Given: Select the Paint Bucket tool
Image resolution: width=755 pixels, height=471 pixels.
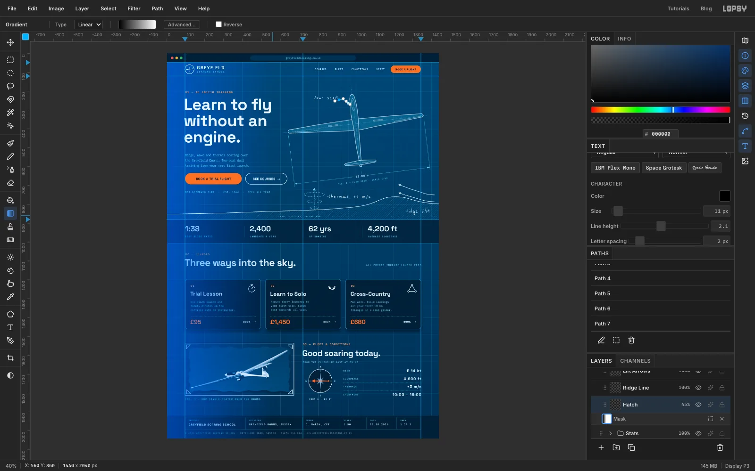Looking at the screenshot, I should click(x=10, y=200).
